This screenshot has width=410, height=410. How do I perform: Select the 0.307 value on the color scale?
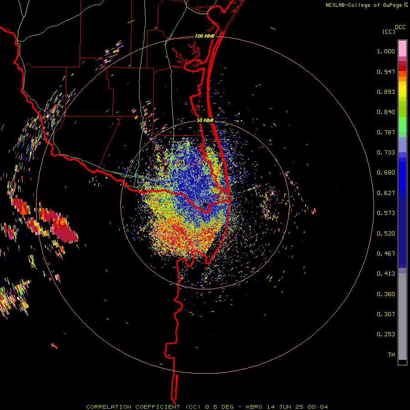point(386,314)
